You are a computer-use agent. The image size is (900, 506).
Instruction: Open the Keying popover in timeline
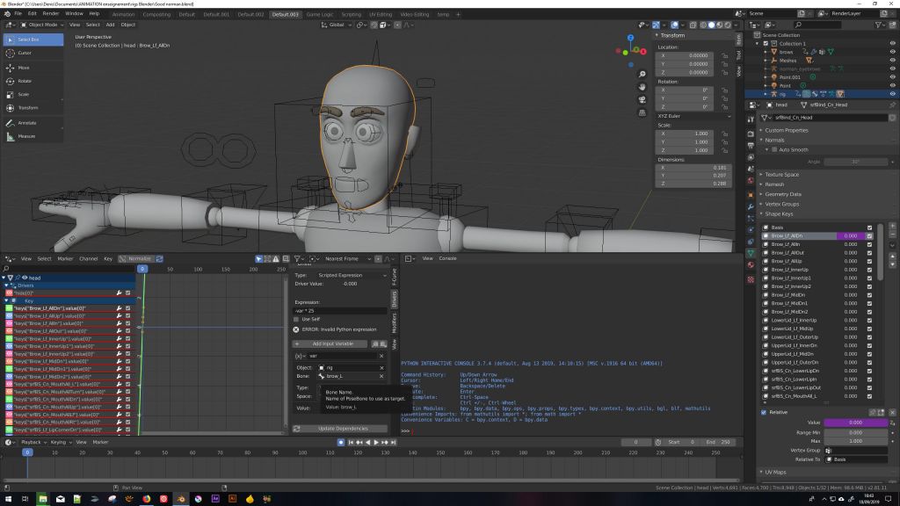(x=61, y=443)
